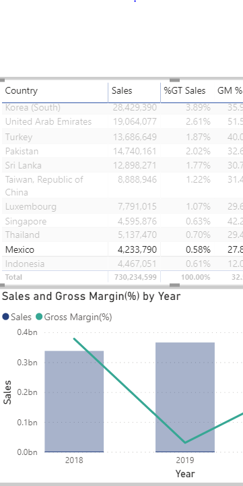Click the Sales legend color dot
243x486 pixels.
(5, 317)
